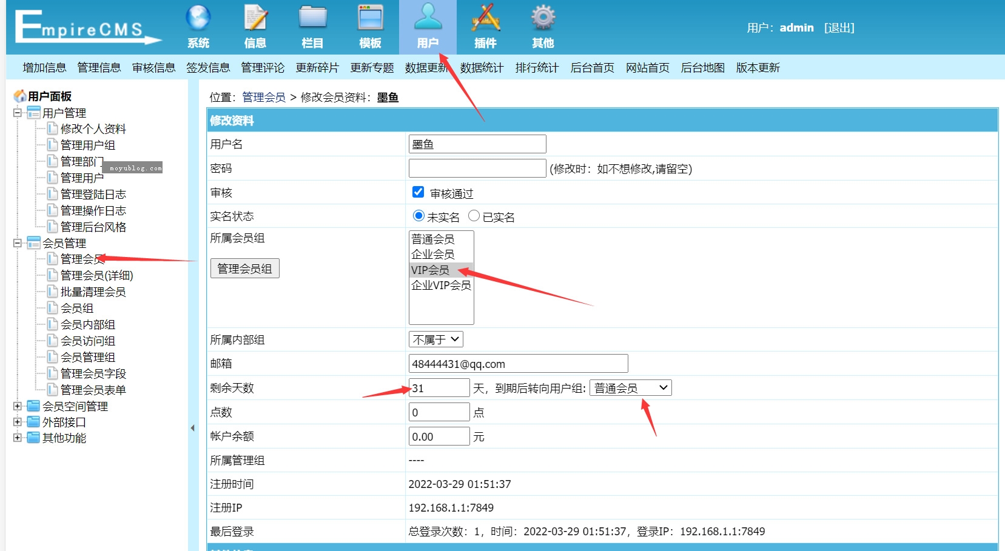1005x551 pixels.
Task: Open the 所属内部组 dropdown showing 不属于
Action: pos(435,339)
